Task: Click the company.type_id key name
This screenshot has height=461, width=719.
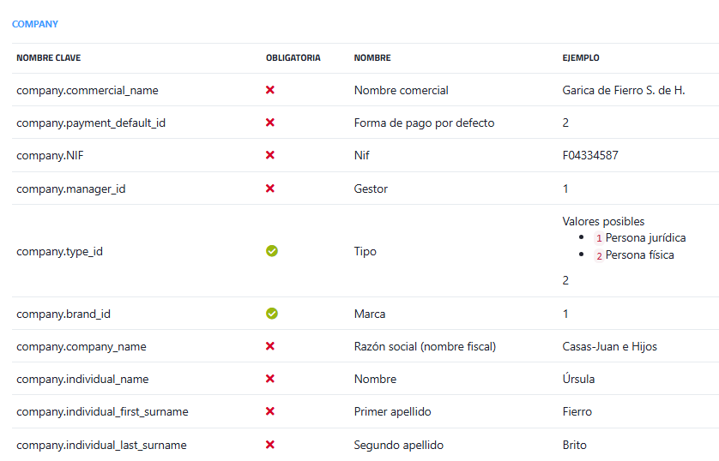Action: tap(60, 252)
